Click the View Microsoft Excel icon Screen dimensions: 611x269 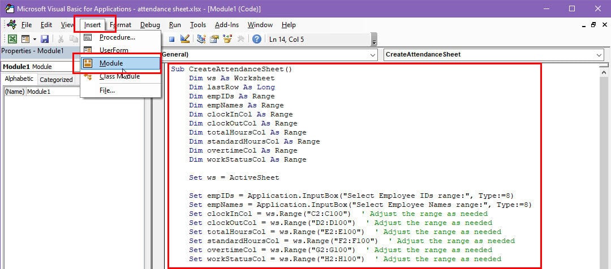(12, 39)
